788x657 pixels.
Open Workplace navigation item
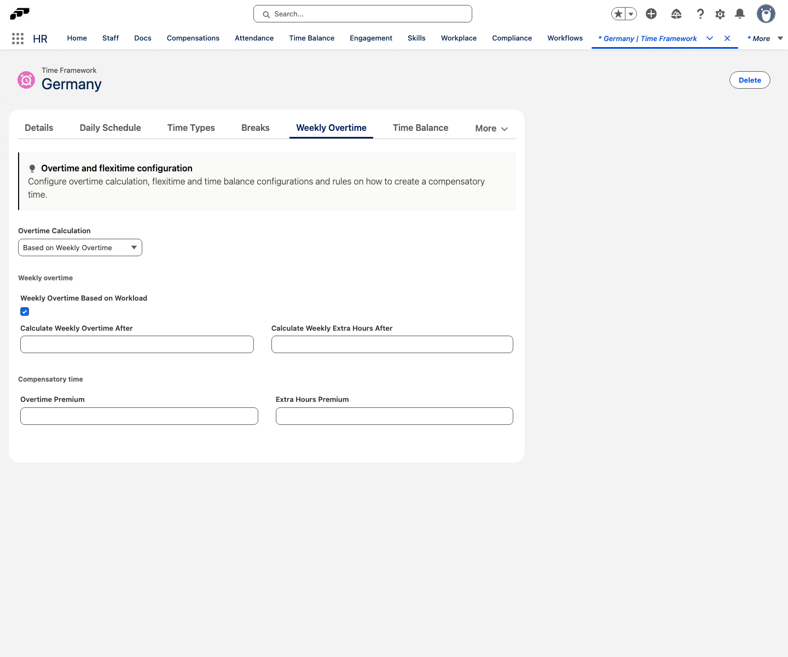pyautogui.click(x=459, y=38)
